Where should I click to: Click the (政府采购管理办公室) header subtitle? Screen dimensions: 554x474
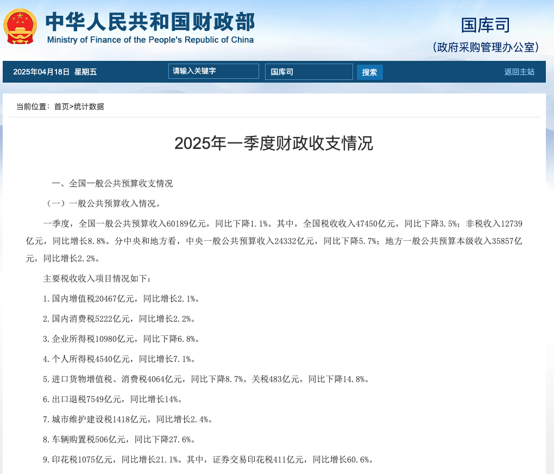point(486,47)
